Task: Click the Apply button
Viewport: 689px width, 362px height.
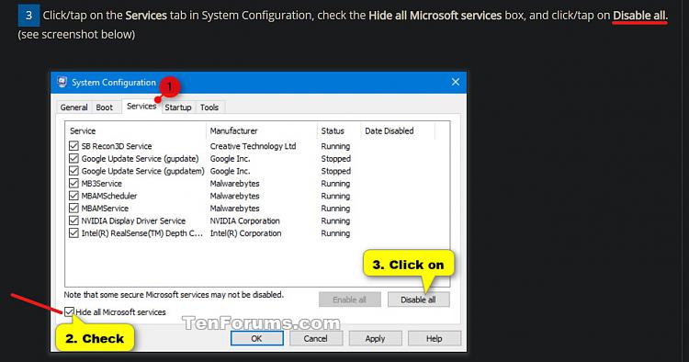Action: (375, 338)
